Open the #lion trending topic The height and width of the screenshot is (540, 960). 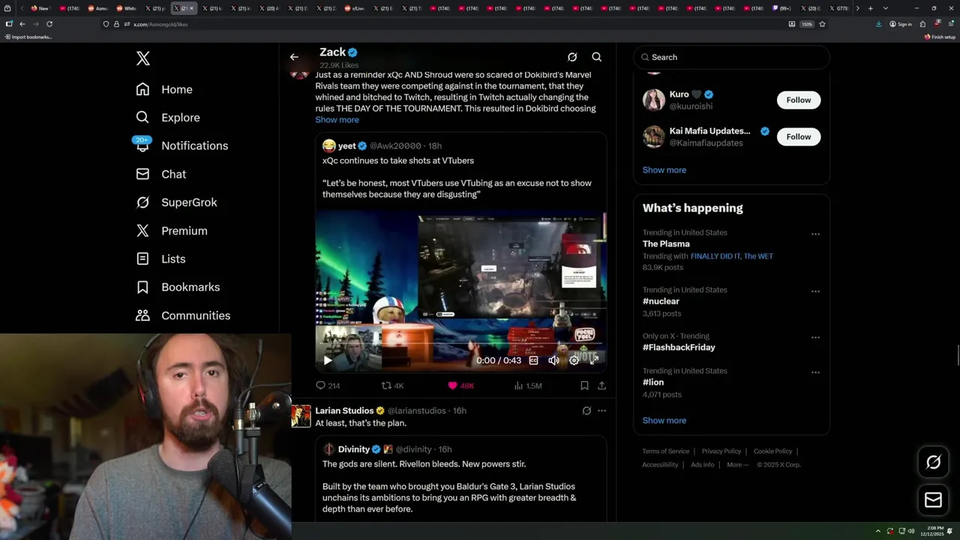click(x=652, y=382)
